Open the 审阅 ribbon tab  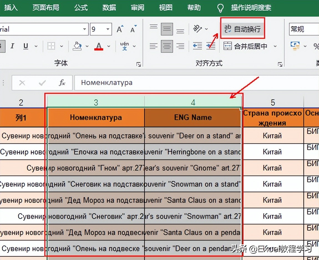coord(137,8)
